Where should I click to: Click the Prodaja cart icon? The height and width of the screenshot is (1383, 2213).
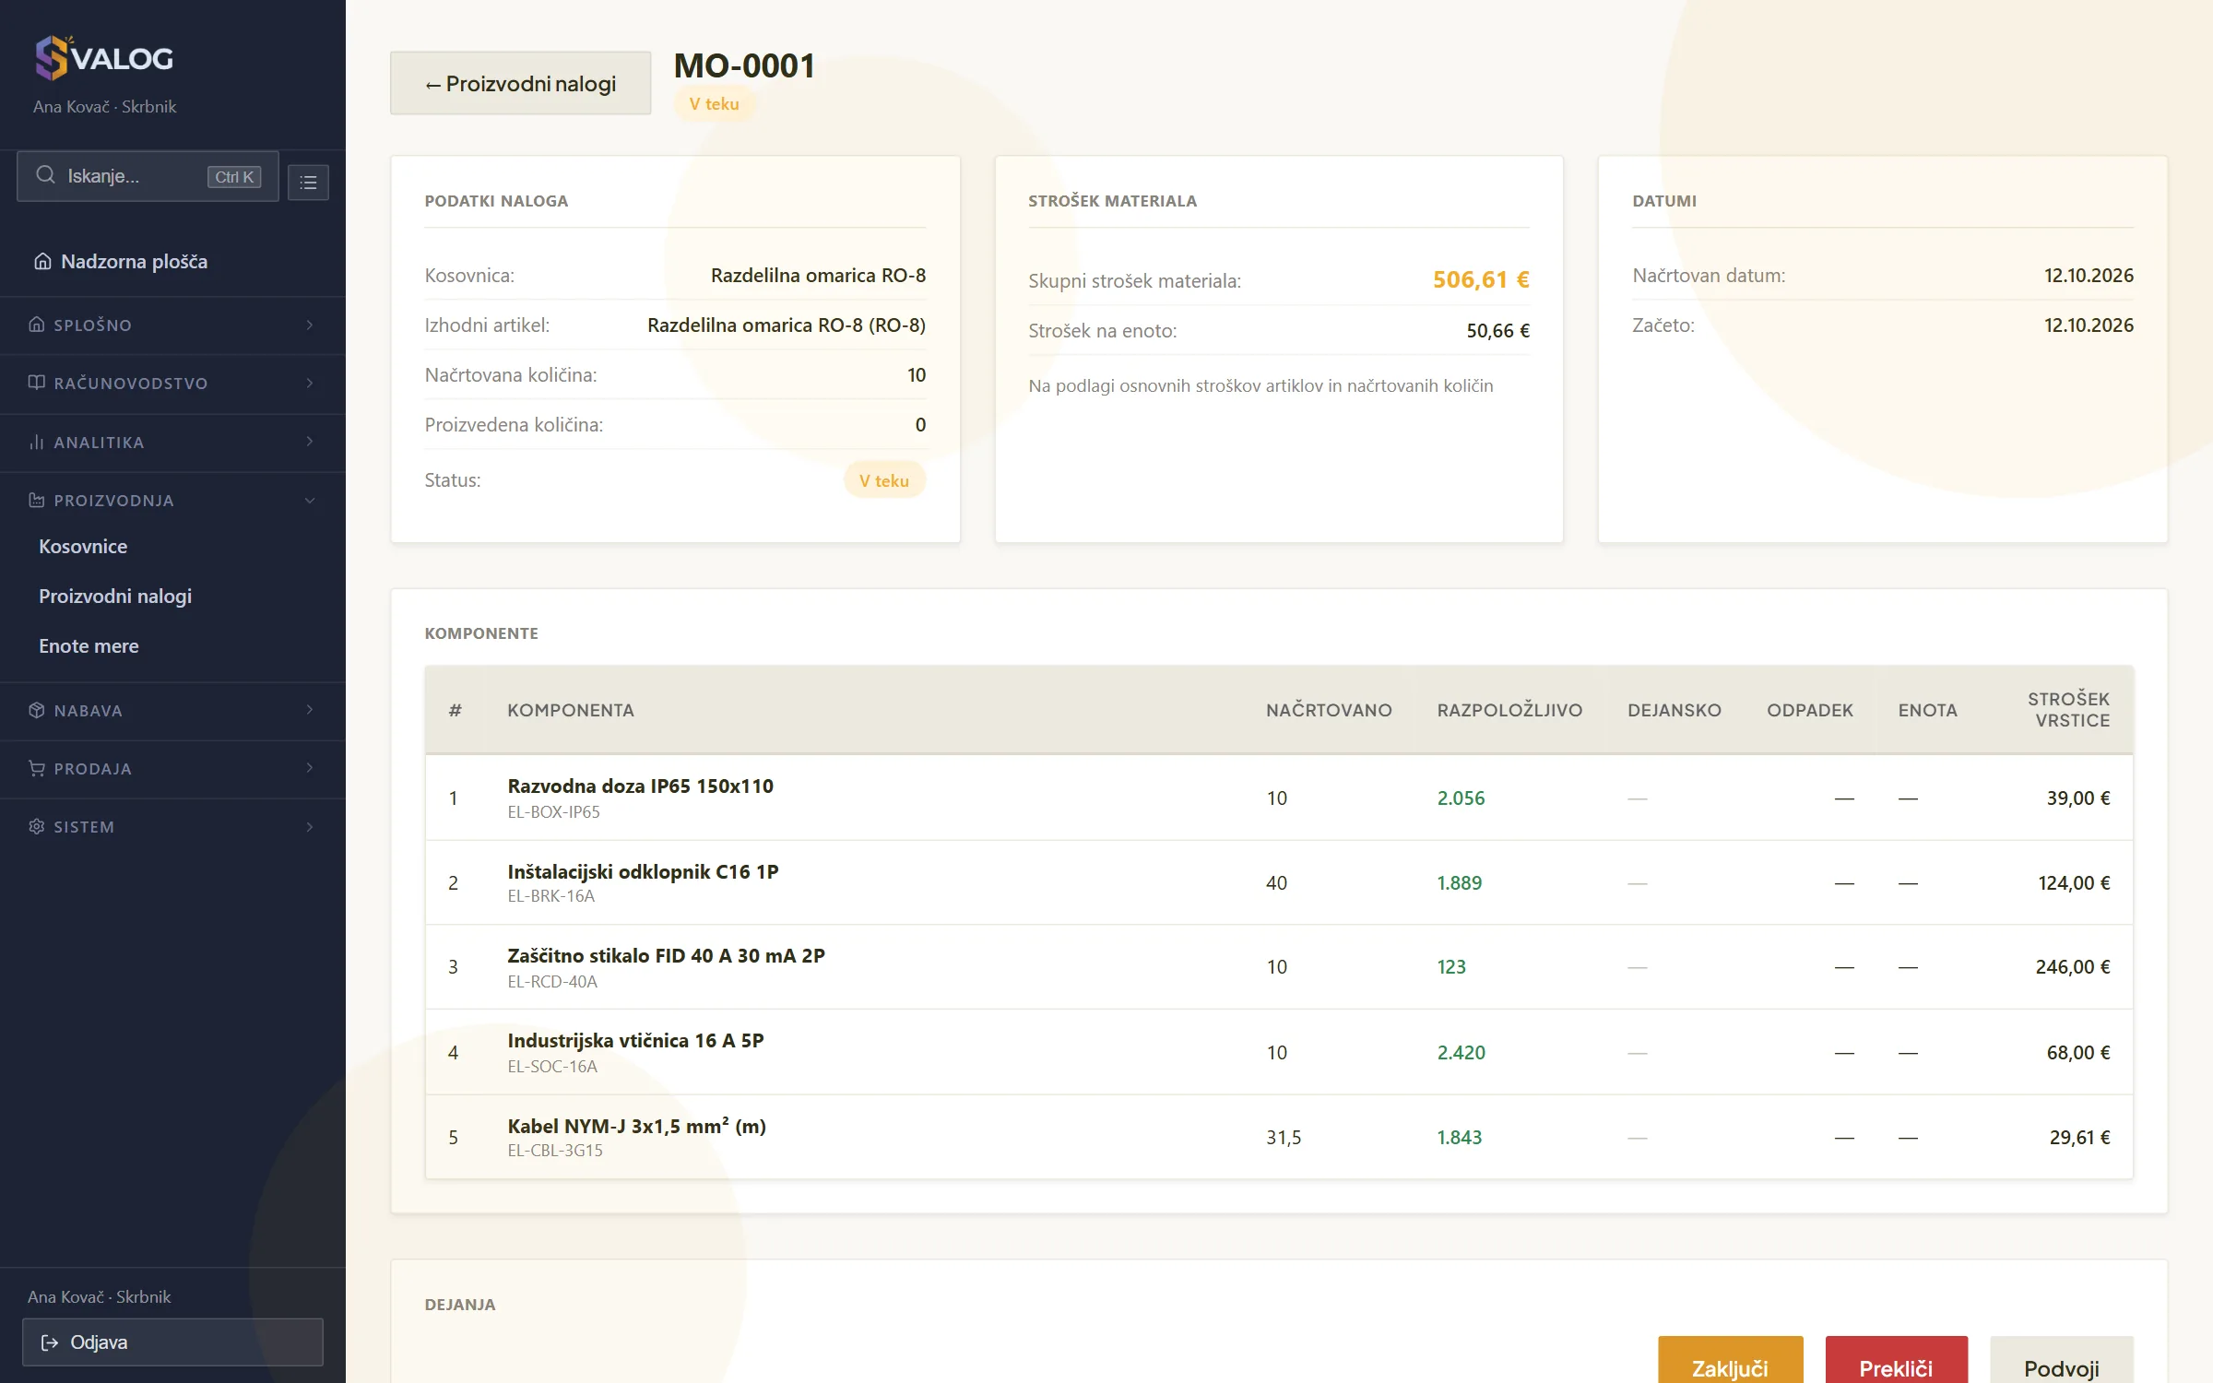[37, 768]
